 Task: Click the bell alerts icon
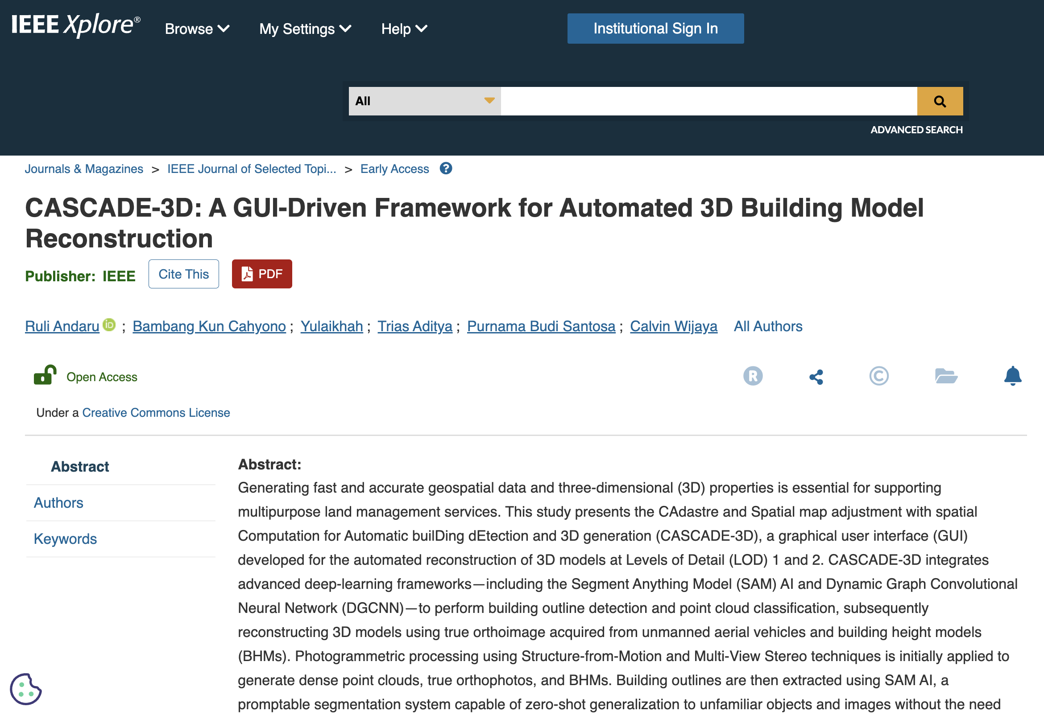[1012, 376]
